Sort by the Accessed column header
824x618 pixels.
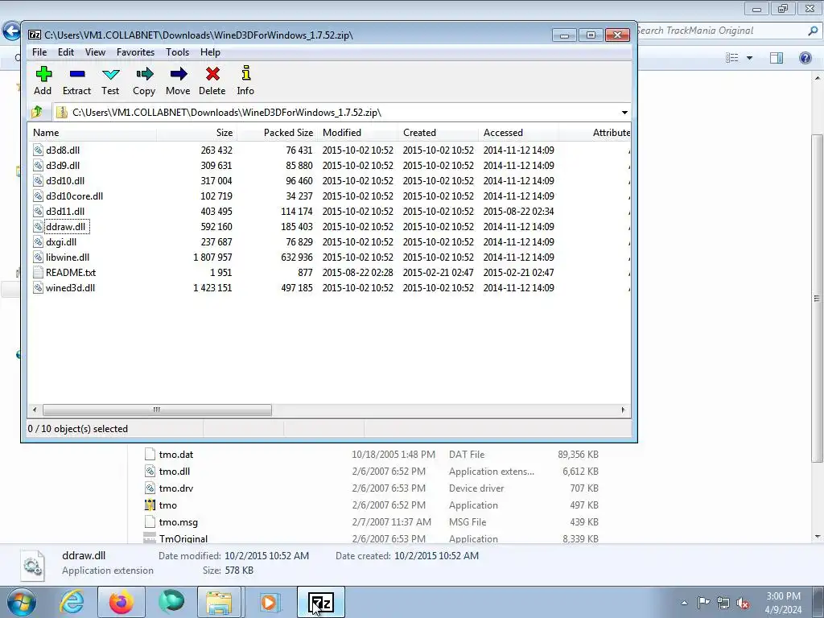[518, 133]
